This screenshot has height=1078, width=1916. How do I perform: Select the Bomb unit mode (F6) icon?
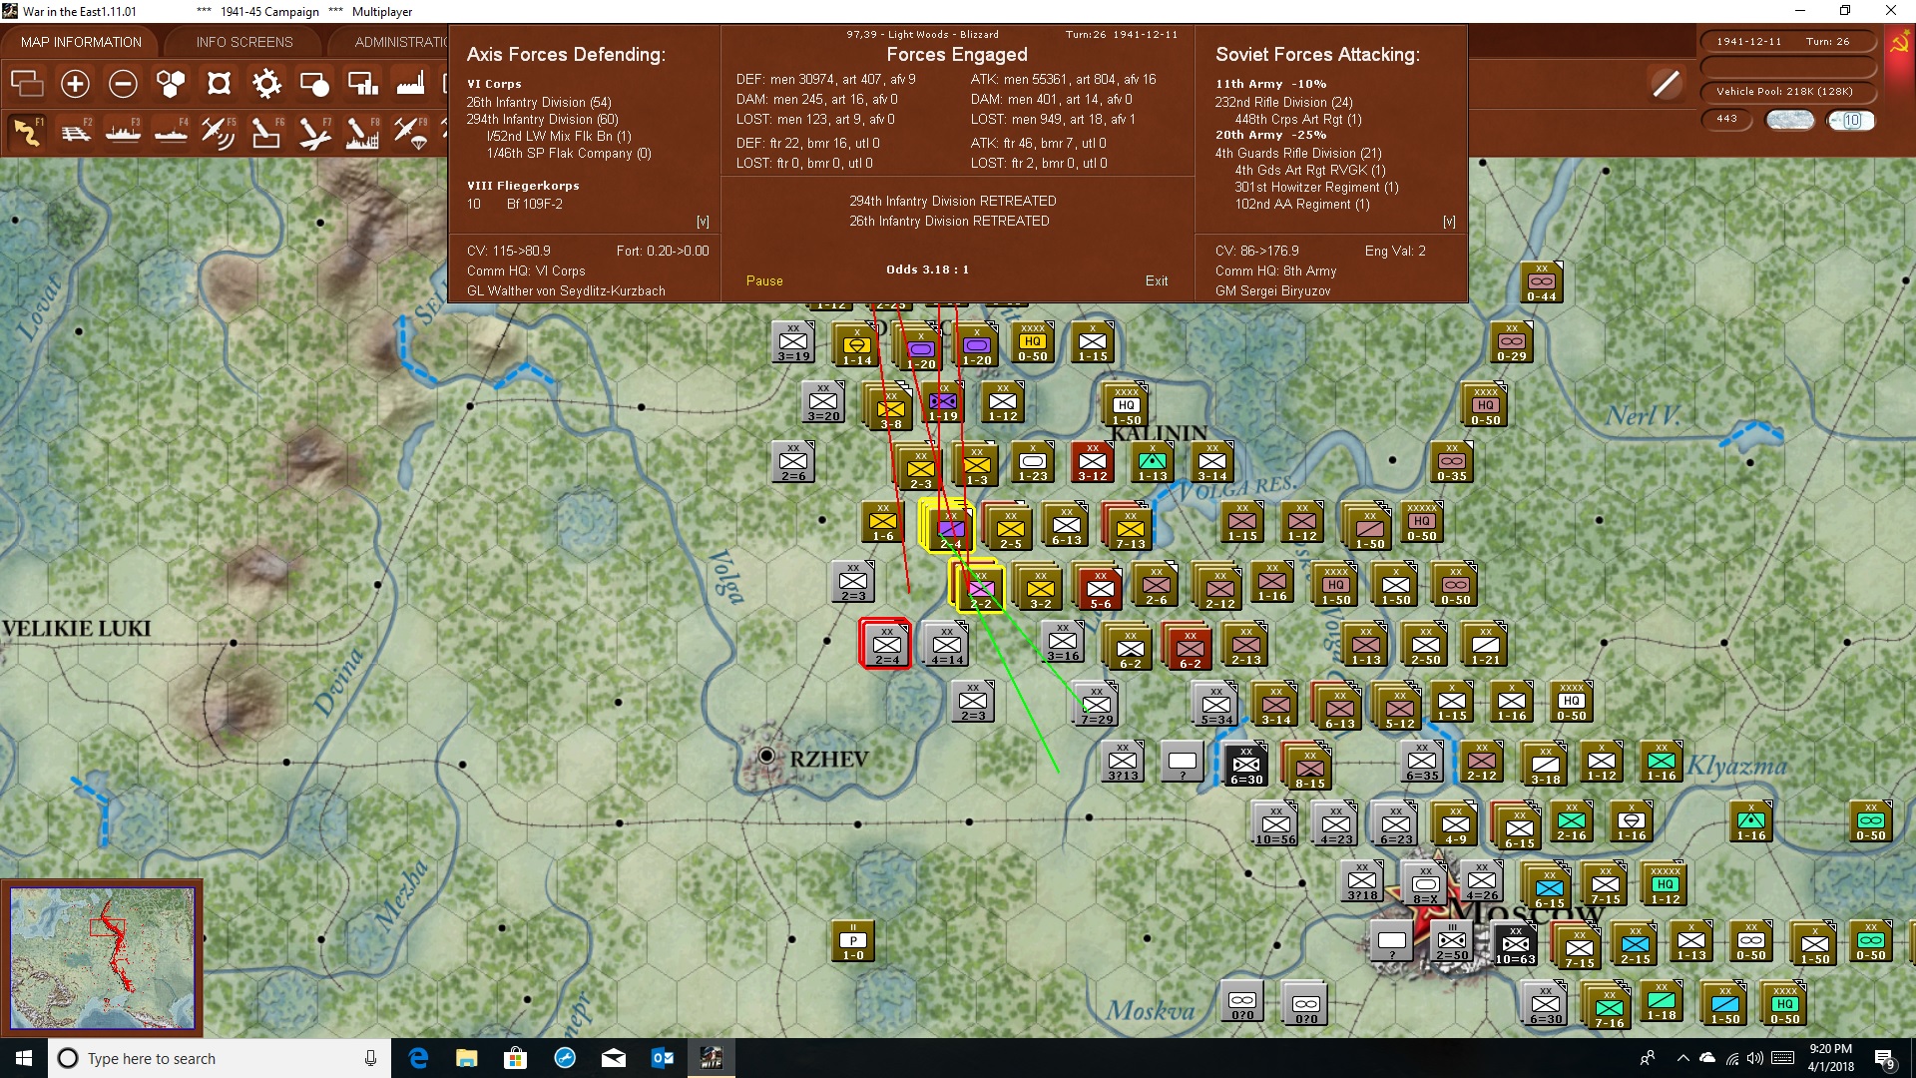[266, 132]
